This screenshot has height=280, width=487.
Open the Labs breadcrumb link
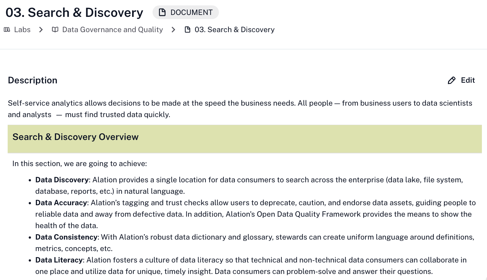pos(22,30)
